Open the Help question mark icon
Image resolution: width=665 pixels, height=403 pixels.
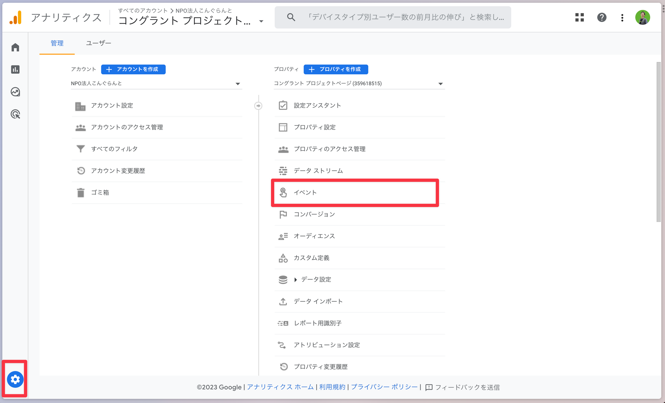point(601,17)
